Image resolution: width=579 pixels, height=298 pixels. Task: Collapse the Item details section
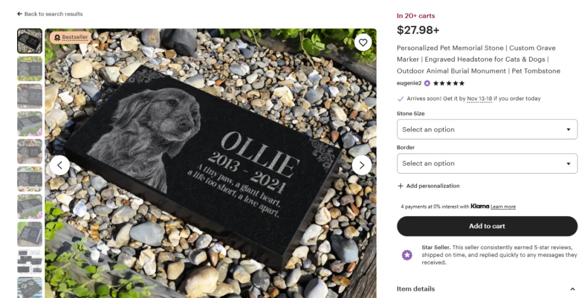pyautogui.click(x=573, y=289)
